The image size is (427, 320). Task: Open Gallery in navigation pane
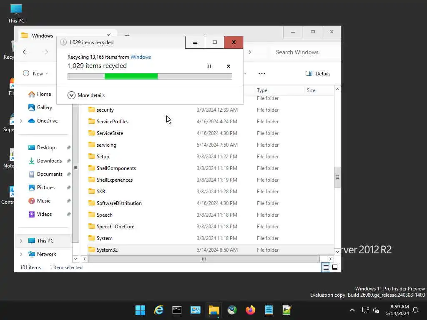(x=40, y=107)
